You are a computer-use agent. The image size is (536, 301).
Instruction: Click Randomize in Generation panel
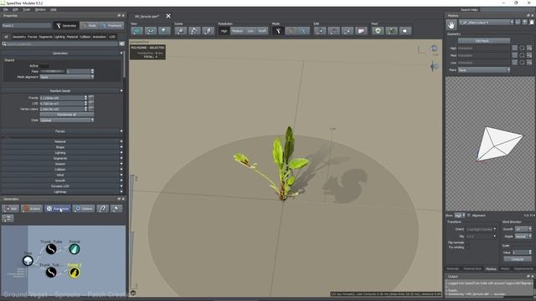(58, 208)
